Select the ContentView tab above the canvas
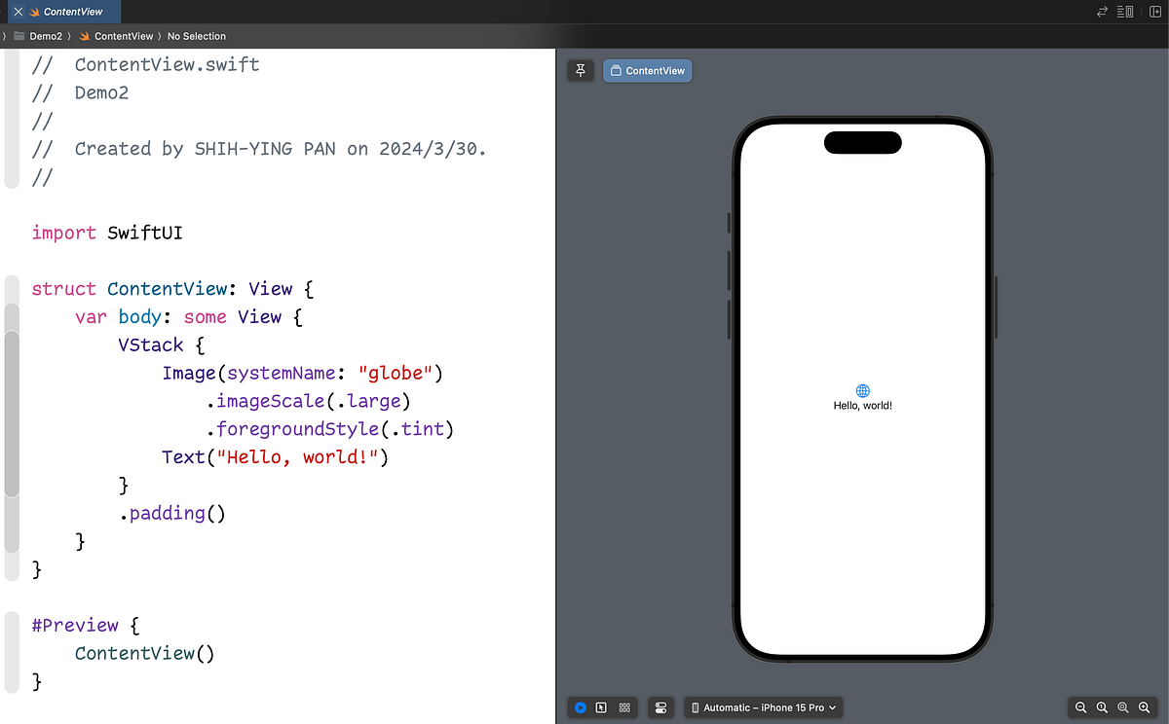The height and width of the screenshot is (724, 1169). coord(647,70)
